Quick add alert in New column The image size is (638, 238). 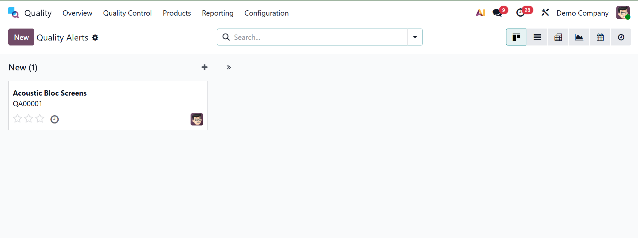204,67
